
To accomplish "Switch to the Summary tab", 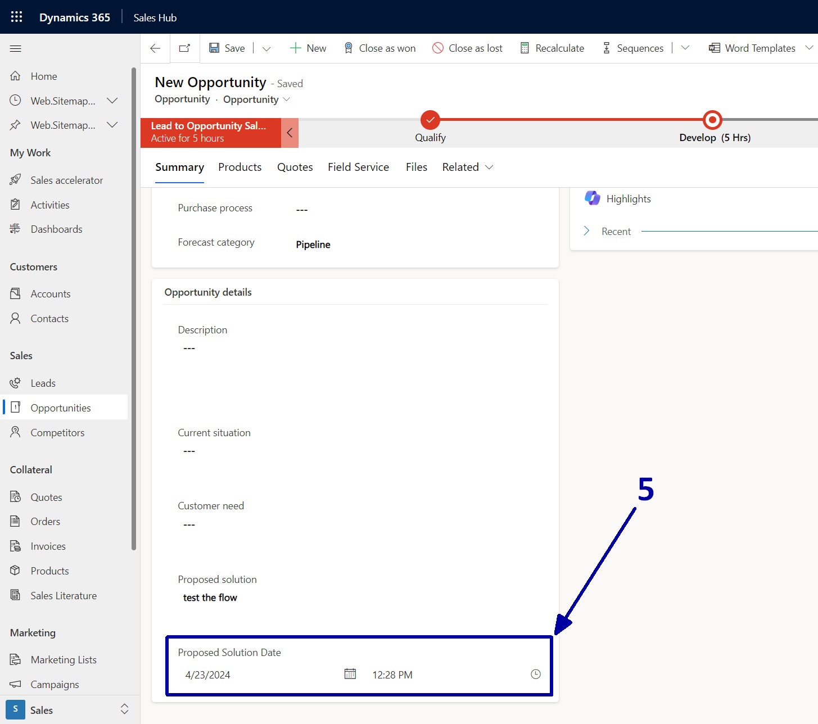I will pyautogui.click(x=179, y=167).
